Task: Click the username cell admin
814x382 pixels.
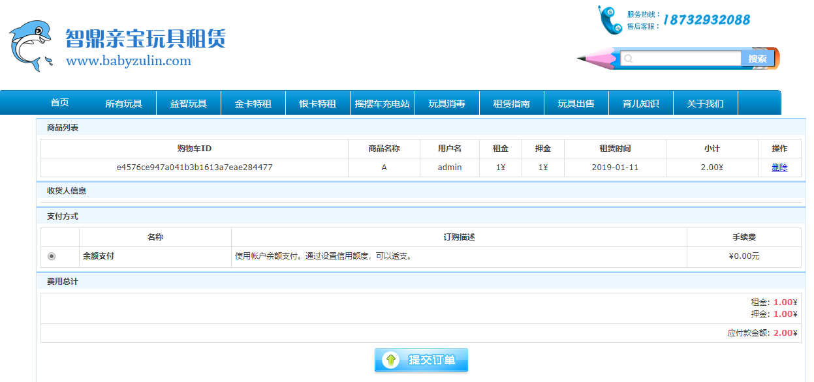Action: (x=450, y=168)
